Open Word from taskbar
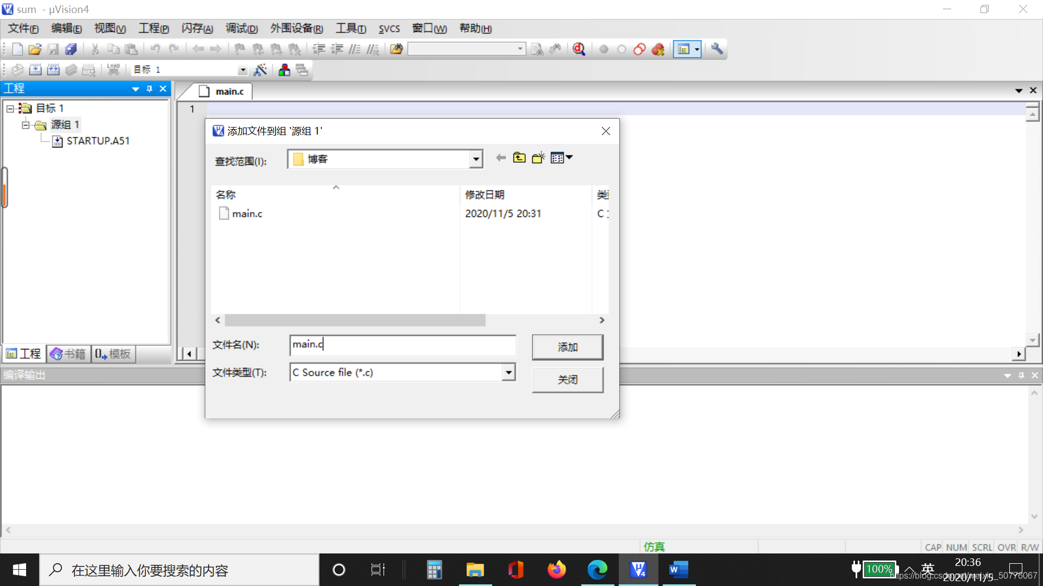 point(678,570)
